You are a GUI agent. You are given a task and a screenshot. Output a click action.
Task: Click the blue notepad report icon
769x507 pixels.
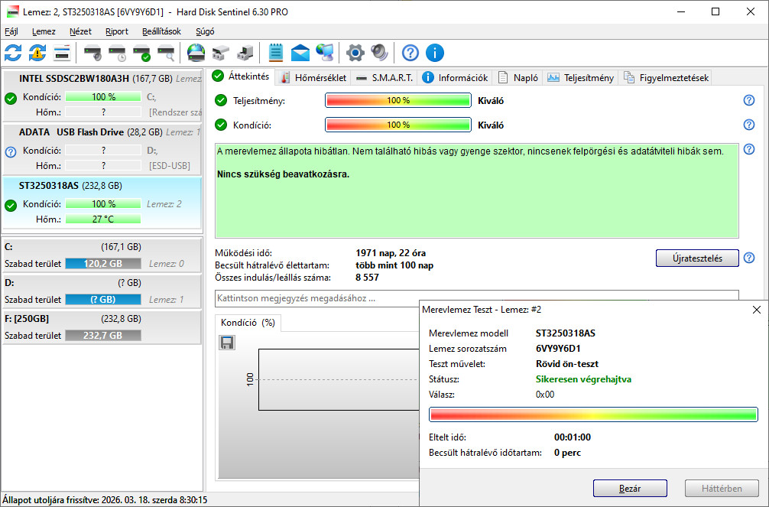276,53
